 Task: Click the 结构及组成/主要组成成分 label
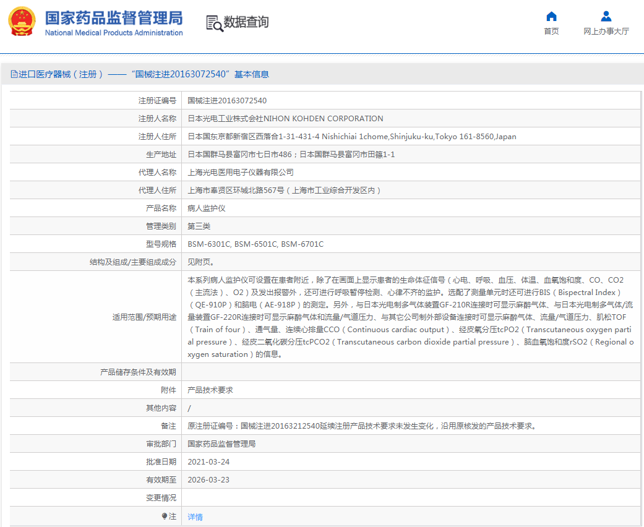point(133,262)
